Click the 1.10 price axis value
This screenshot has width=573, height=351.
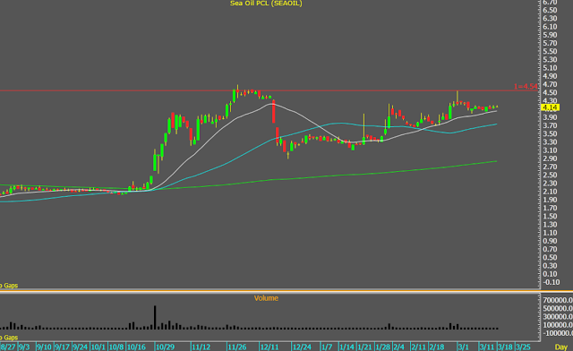point(550,233)
